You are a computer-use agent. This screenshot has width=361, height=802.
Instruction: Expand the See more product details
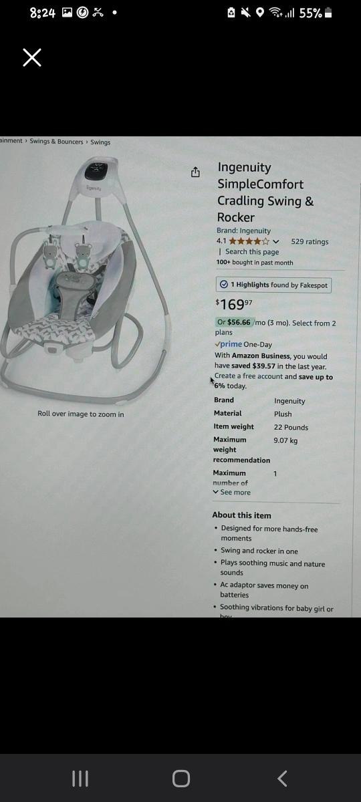pos(231,493)
